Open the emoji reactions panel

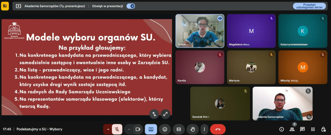165,129
